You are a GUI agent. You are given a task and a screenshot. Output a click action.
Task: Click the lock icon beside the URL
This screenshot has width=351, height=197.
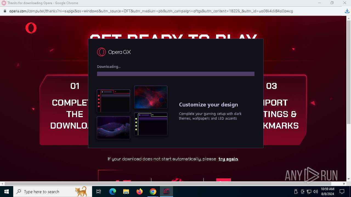(x=4, y=11)
